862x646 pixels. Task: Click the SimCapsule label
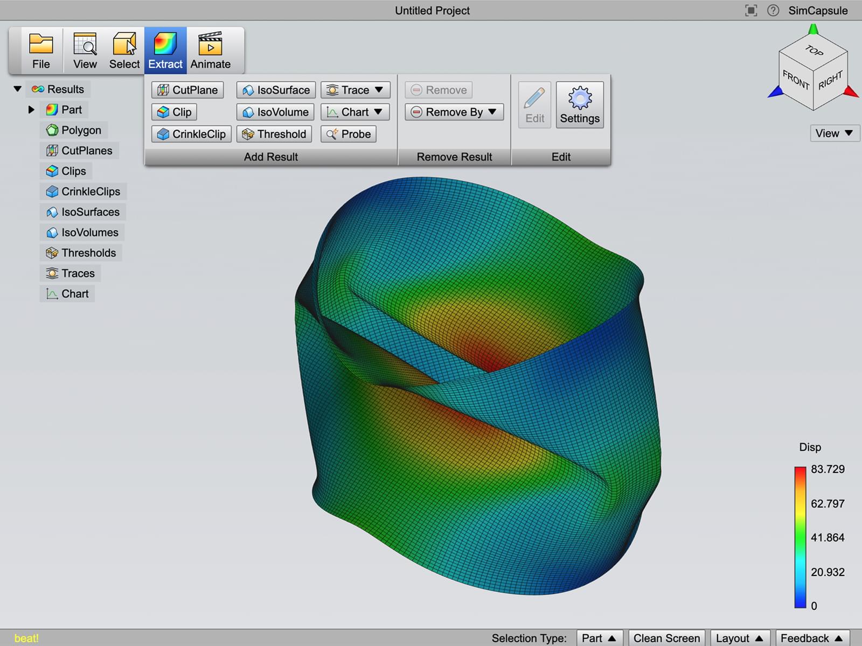(x=818, y=10)
